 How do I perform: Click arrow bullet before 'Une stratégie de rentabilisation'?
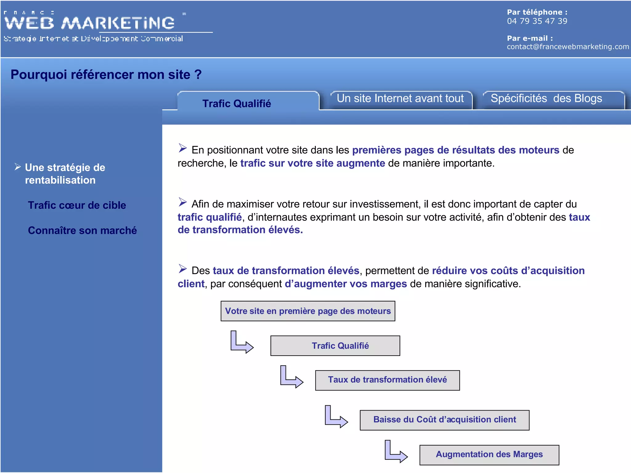18,167
